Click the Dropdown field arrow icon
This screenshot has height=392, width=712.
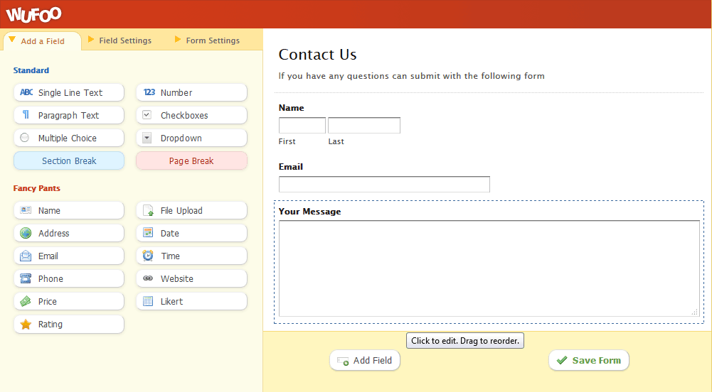pos(147,137)
